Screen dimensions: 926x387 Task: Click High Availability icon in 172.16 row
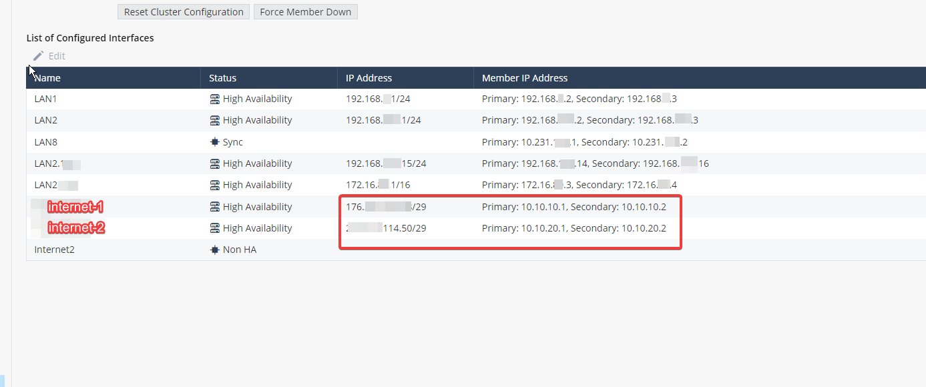pos(214,185)
